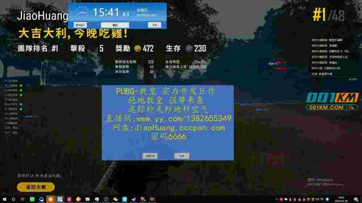
Task: Click the team rank 團隊排名 #1 text
Action: point(38,49)
